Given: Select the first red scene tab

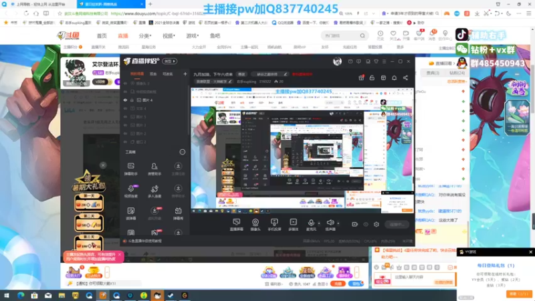Looking at the screenshot, I should 137,74.
